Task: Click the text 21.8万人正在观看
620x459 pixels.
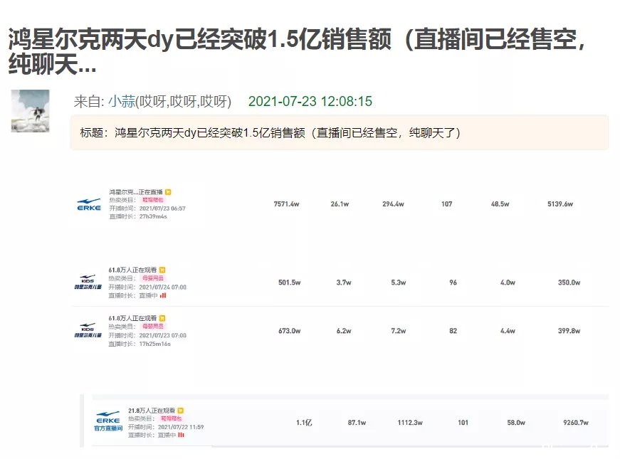Action: click(x=152, y=411)
